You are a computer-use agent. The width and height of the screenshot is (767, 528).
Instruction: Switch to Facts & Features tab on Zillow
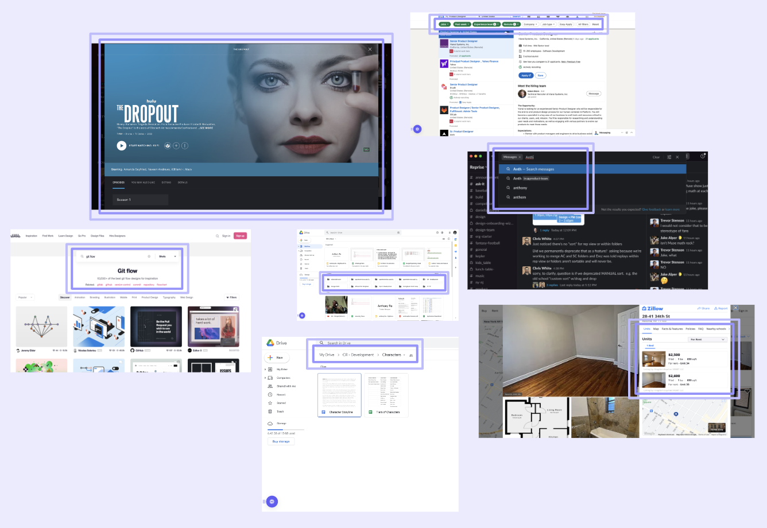pyautogui.click(x=672, y=329)
